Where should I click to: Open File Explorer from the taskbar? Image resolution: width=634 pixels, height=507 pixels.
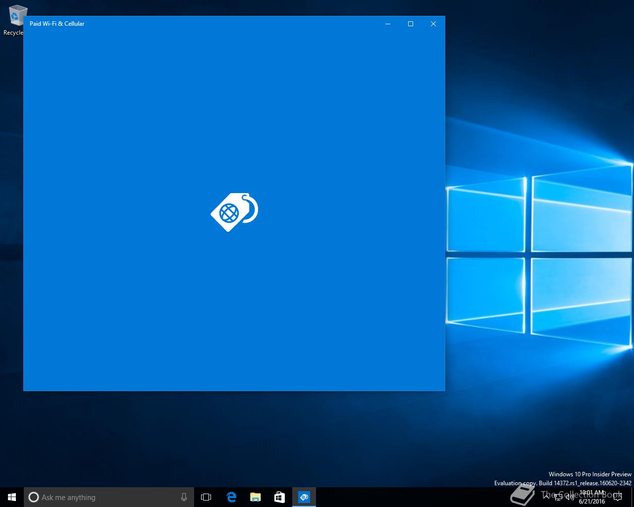coord(255,497)
